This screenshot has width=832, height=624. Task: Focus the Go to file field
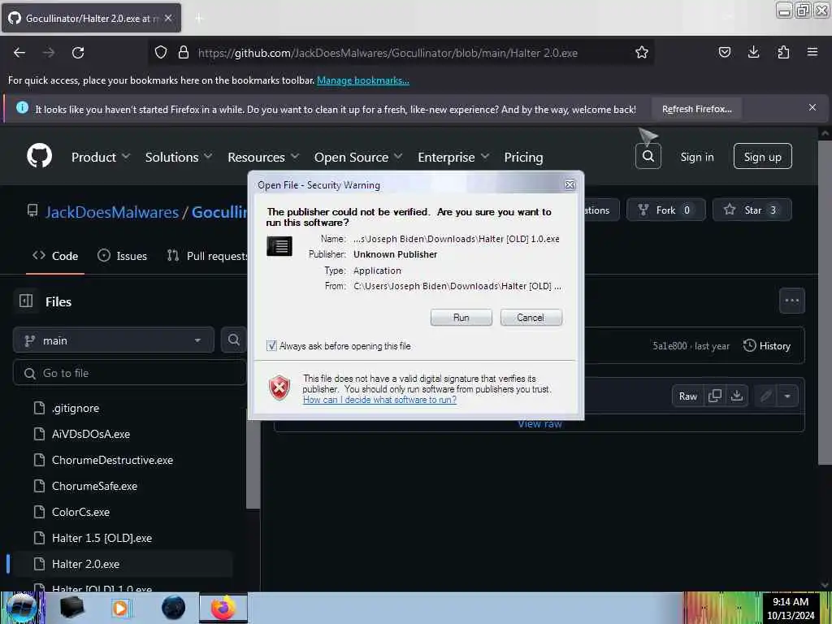130,373
